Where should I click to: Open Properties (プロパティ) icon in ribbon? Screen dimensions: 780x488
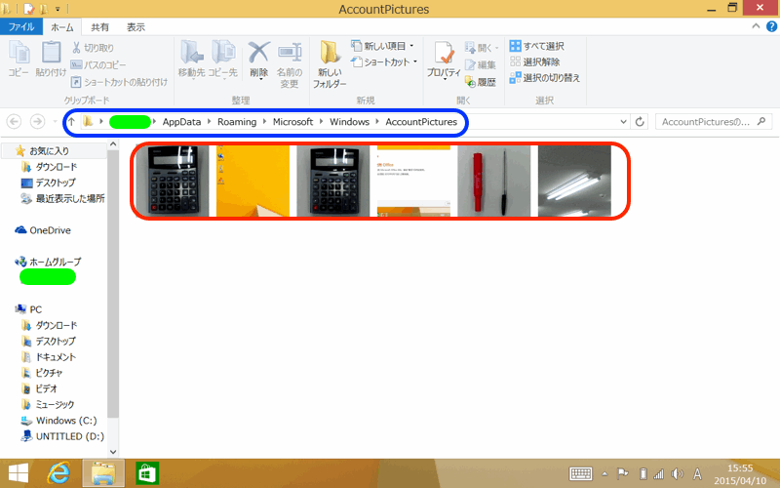[x=444, y=61]
